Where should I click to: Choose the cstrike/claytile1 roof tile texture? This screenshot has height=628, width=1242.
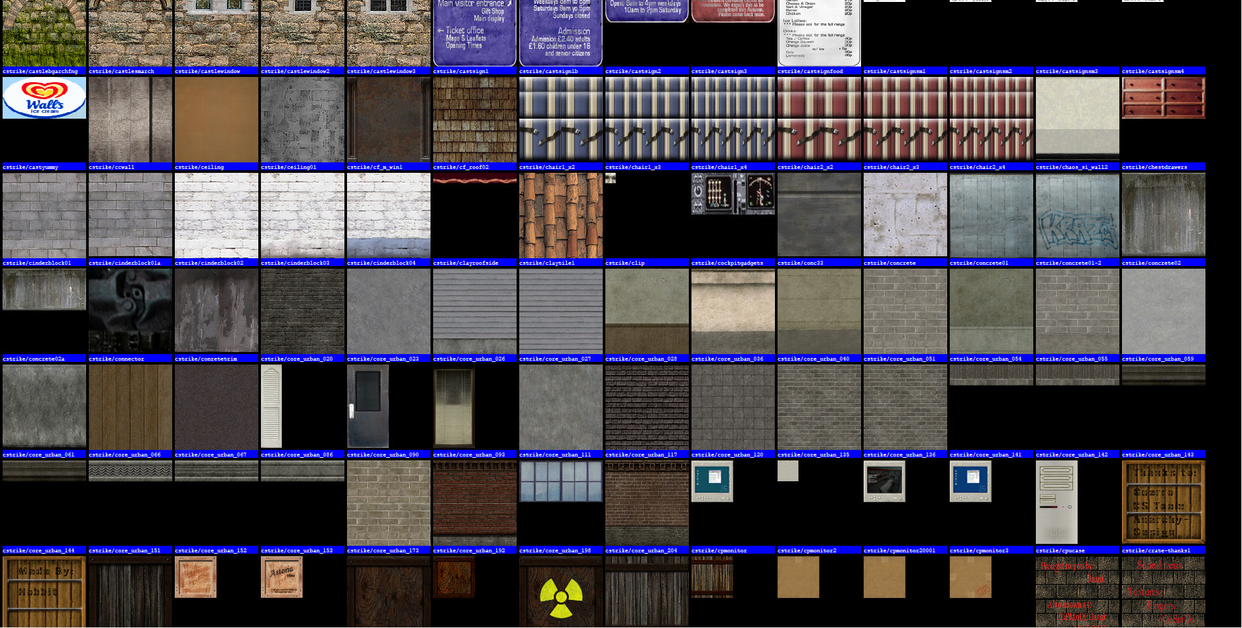pyautogui.click(x=560, y=215)
